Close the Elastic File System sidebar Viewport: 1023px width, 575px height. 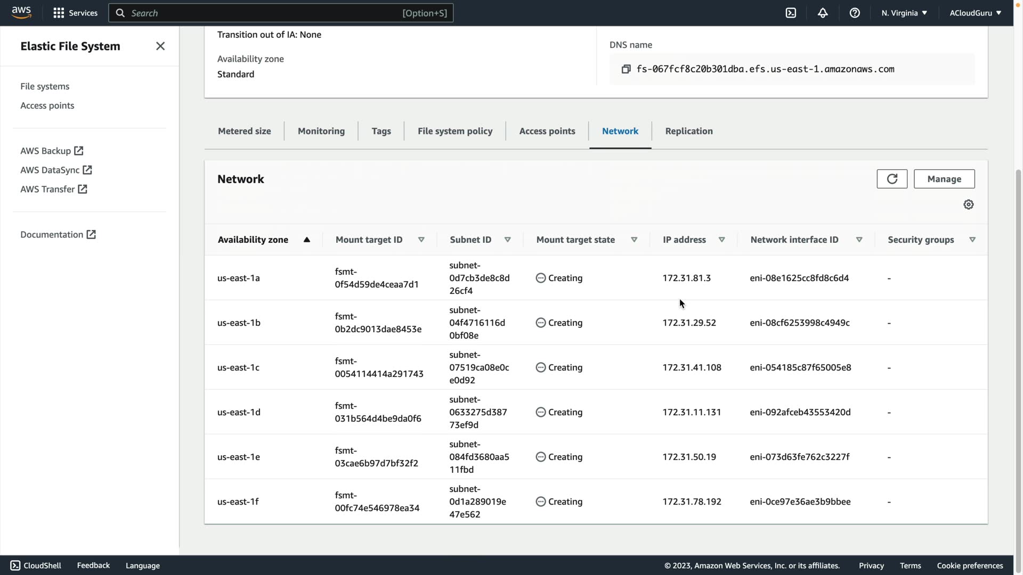(x=160, y=46)
